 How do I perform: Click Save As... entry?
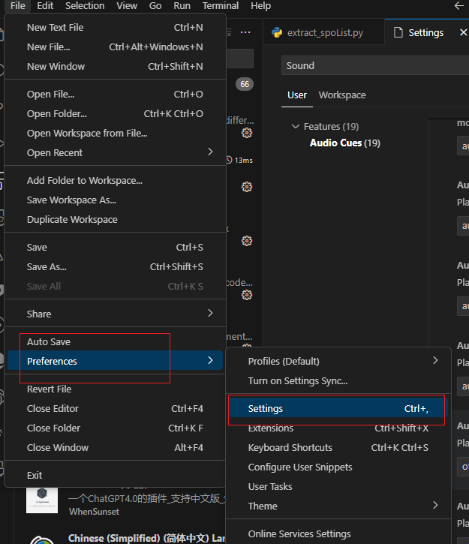(x=115, y=266)
